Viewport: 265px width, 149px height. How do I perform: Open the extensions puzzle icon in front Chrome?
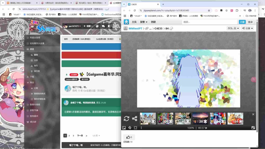(237, 11)
